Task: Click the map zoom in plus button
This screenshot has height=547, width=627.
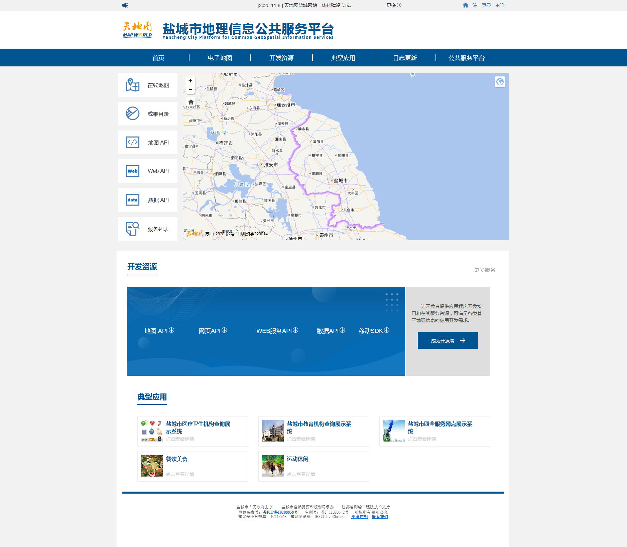Action: tap(190, 81)
